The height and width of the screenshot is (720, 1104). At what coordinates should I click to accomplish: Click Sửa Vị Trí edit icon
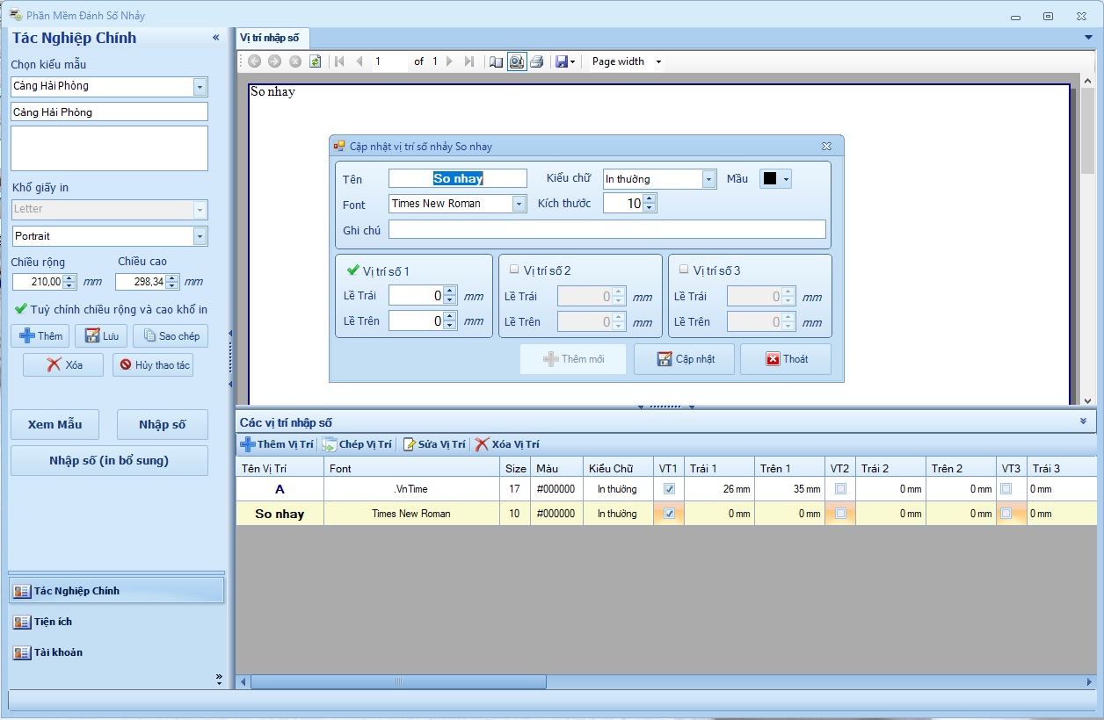coord(409,444)
